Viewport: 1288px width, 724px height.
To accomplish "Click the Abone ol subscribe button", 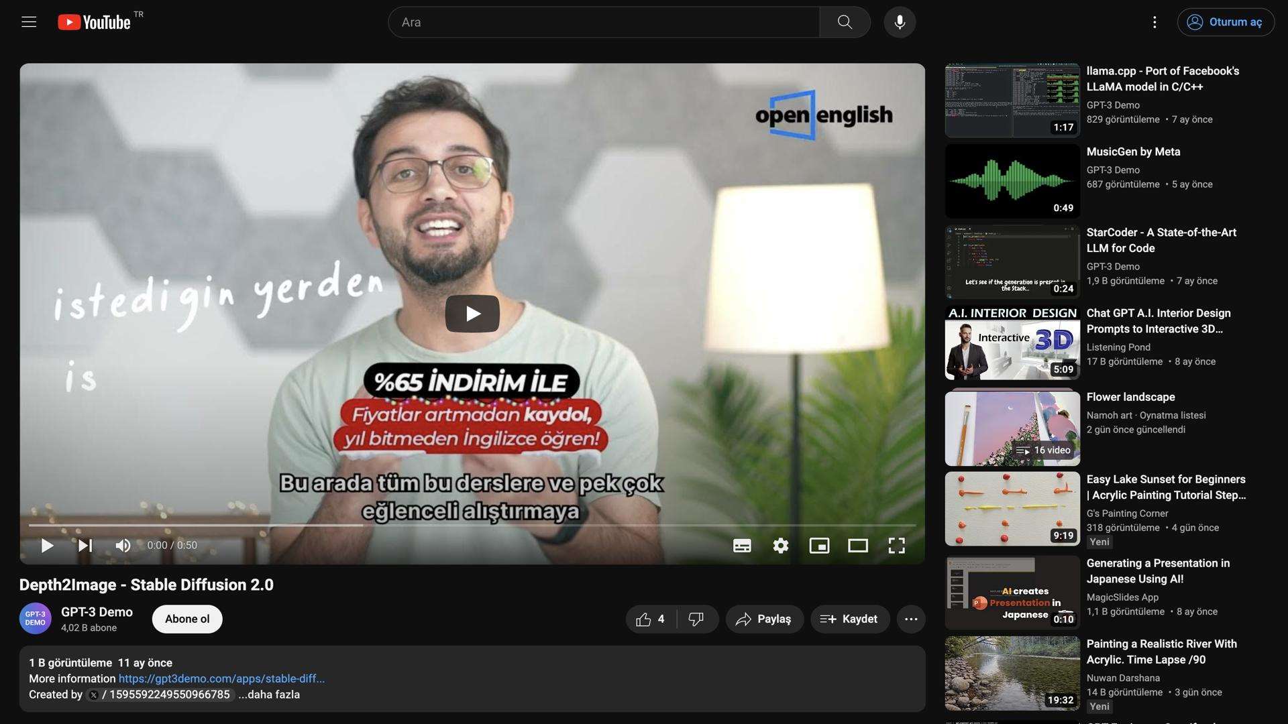I will pyautogui.click(x=187, y=619).
